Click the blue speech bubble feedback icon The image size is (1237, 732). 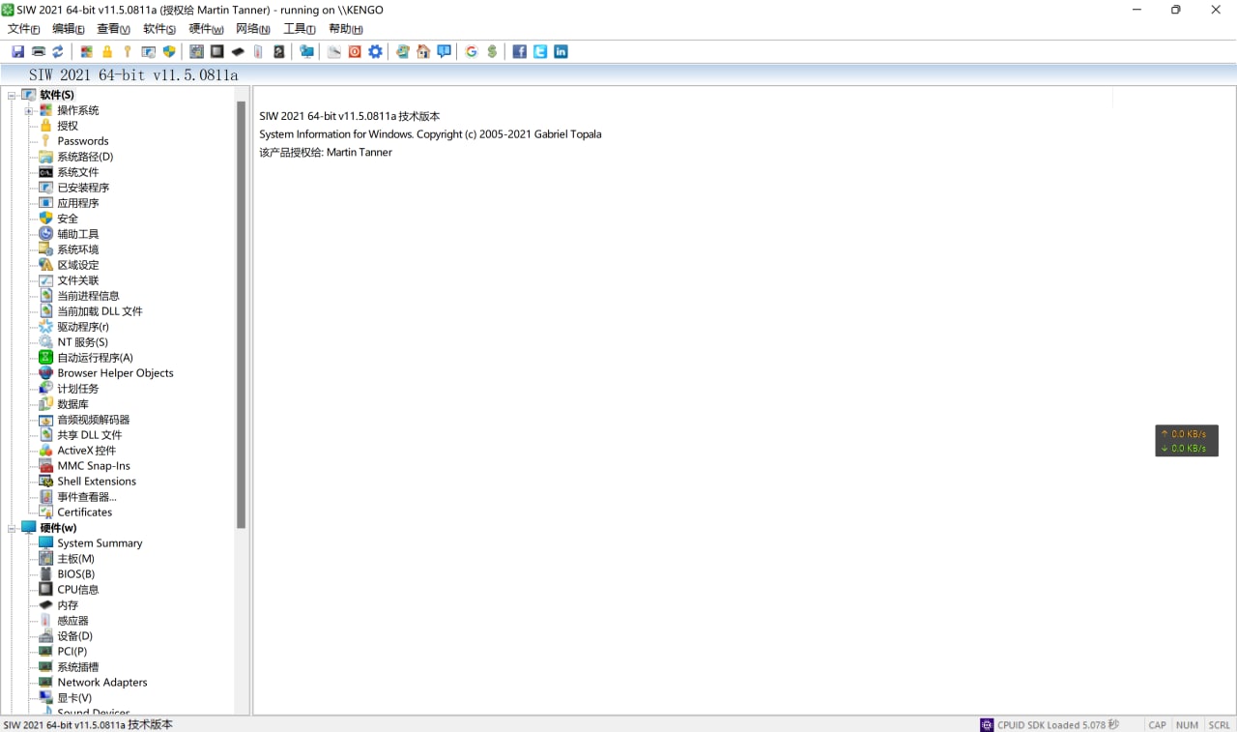[x=444, y=52]
